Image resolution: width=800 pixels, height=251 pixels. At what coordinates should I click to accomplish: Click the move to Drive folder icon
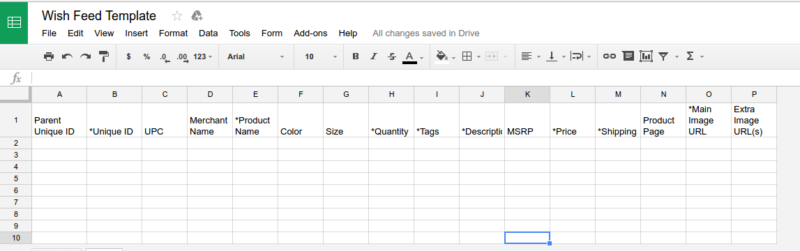(x=197, y=16)
